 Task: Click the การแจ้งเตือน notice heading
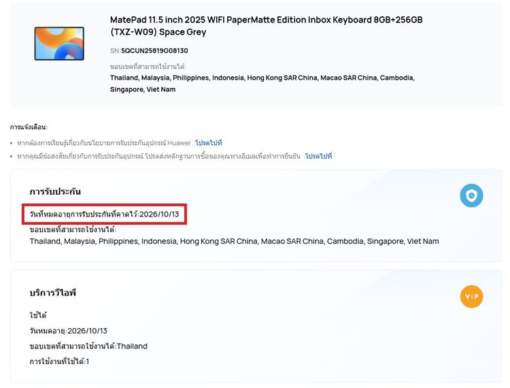(x=29, y=127)
